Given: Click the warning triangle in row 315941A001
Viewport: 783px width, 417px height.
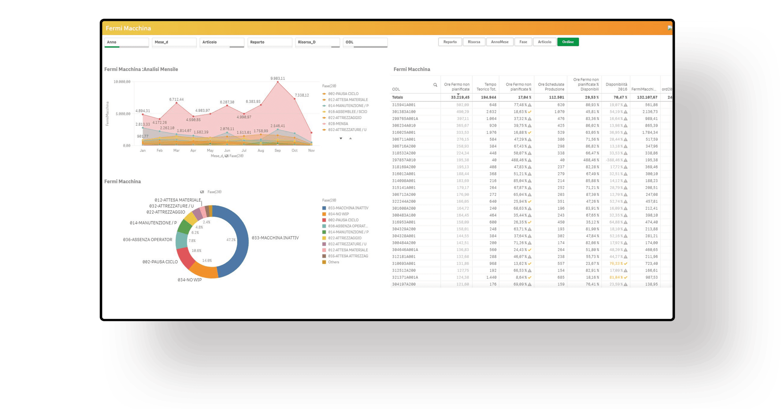Looking at the screenshot, I should pyautogui.click(x=529, y=105).
